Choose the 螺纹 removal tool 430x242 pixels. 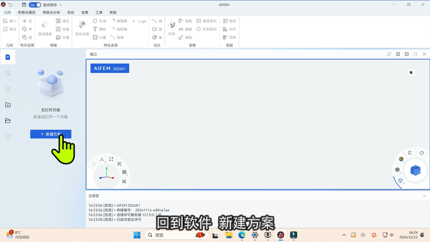[99, 29]
